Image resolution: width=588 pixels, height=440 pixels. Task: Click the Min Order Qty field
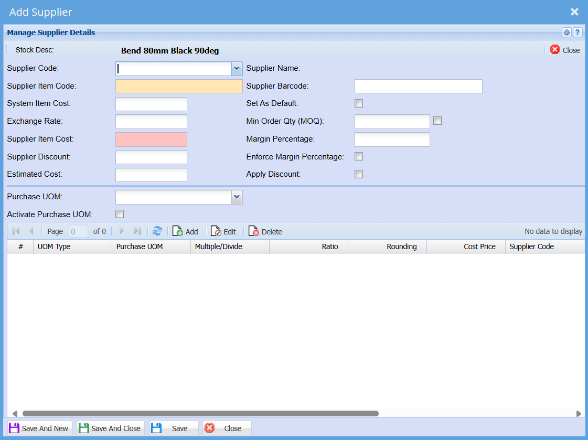coord(392,122)
